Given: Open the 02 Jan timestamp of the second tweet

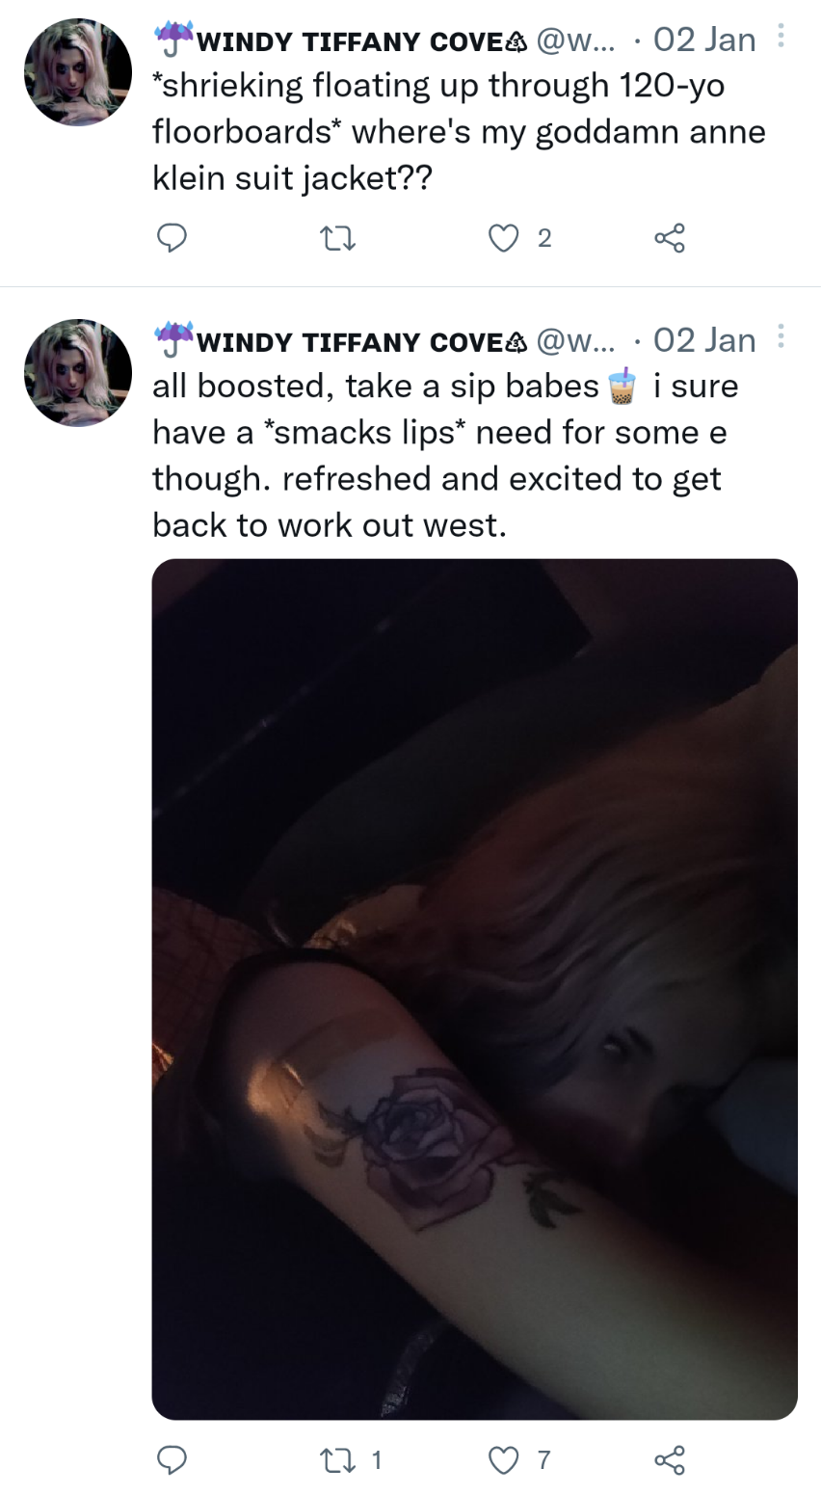Looking at the screenshot, I should coord(704,340).
